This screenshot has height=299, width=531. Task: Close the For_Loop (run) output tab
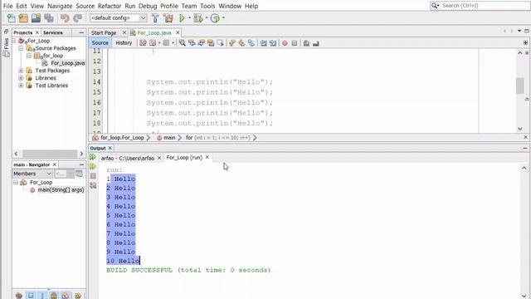click(x=207, y=157)
